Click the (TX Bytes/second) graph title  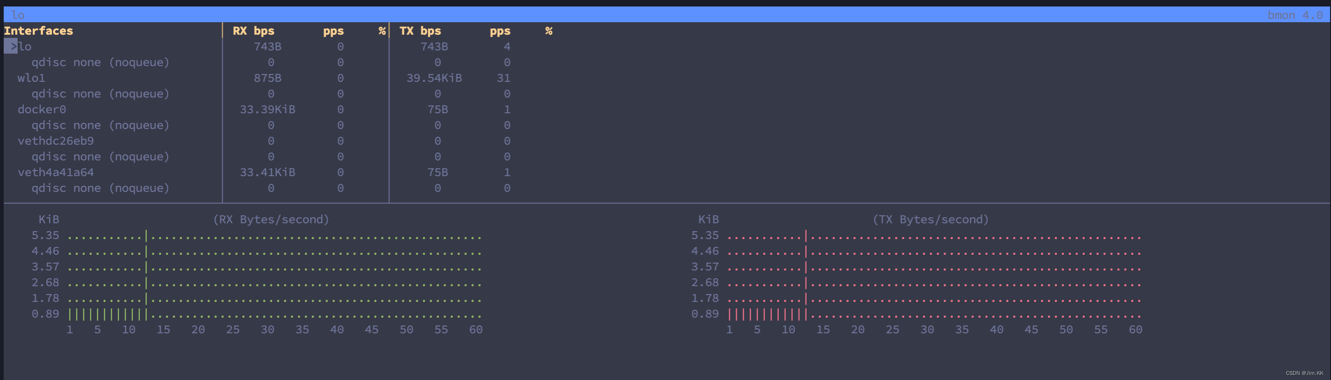931,220
